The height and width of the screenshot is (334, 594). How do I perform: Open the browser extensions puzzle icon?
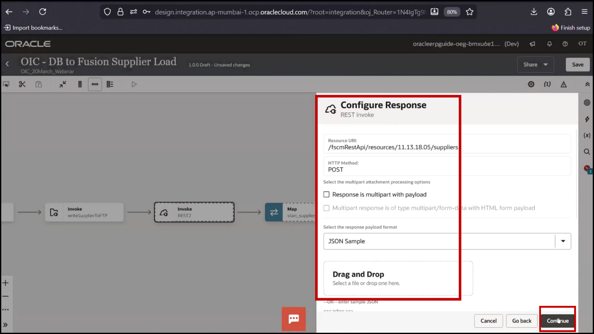[568, 12]
